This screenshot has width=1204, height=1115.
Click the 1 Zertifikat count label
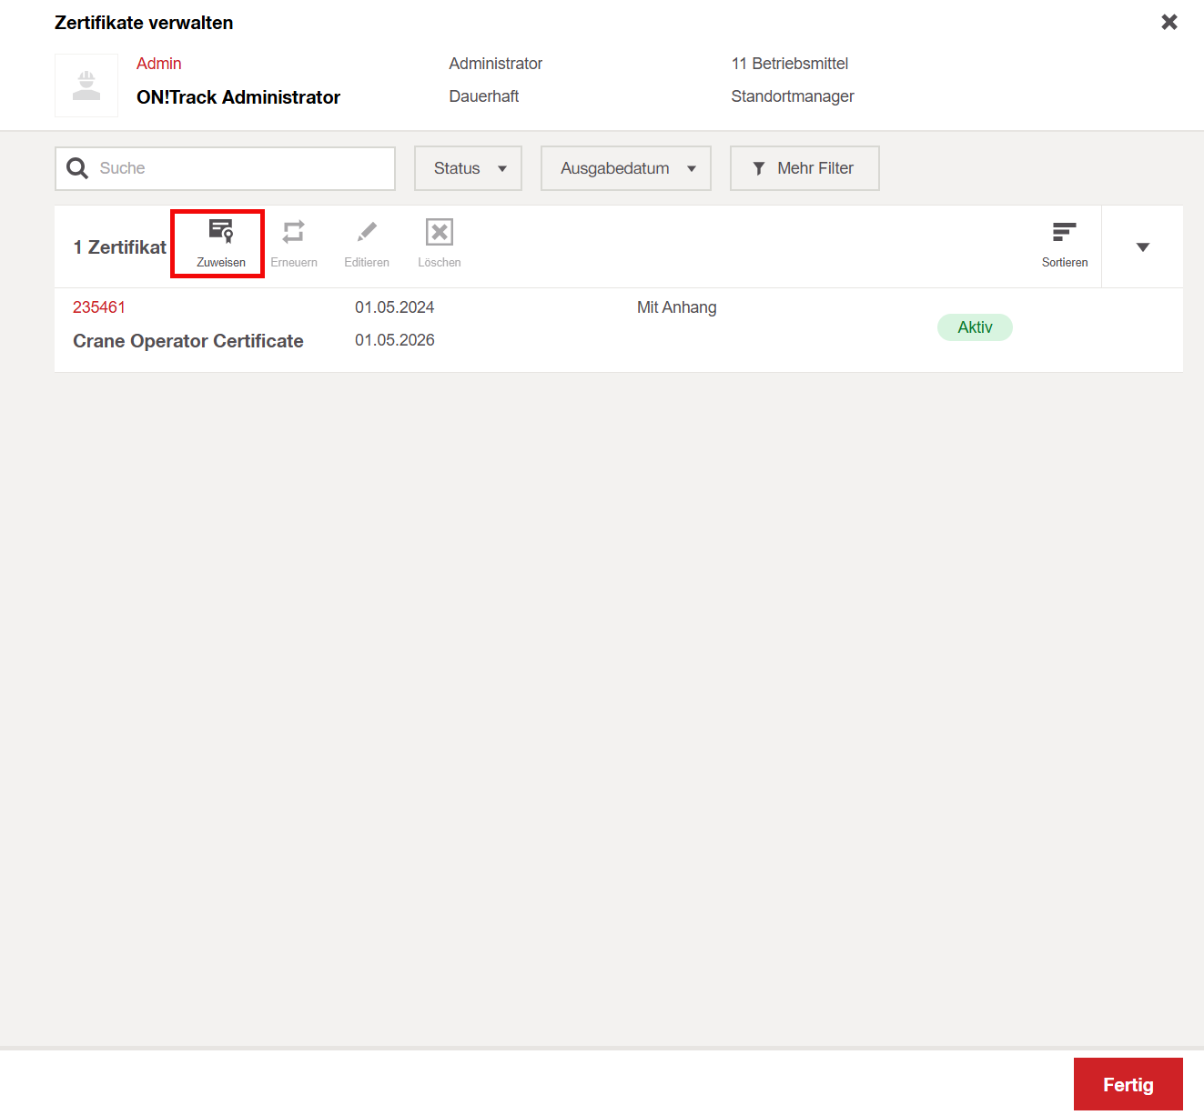pos(120,247)
